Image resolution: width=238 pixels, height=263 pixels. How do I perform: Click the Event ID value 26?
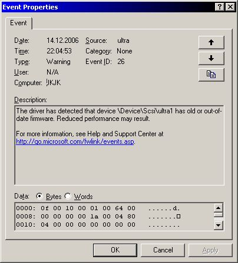(x=121, y=62)
